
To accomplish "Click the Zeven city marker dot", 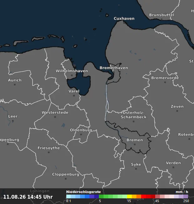I will (177, 111).
